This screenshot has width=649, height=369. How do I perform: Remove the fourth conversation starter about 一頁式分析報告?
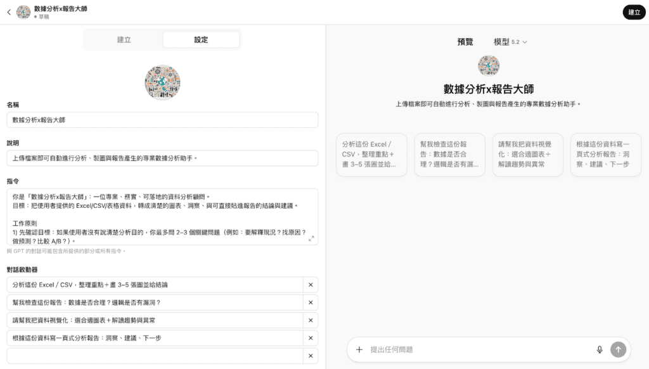click(x=311, y=338)
